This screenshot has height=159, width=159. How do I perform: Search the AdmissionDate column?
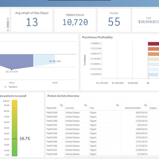145,105
